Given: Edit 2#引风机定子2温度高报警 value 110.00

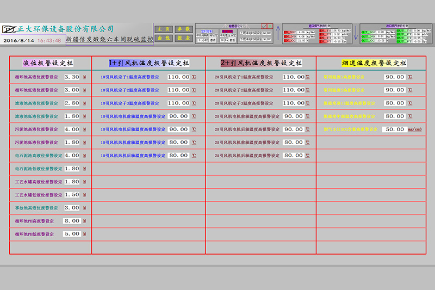Looking at the screenshot, I should pyautogui.click(x=294, y=90).
